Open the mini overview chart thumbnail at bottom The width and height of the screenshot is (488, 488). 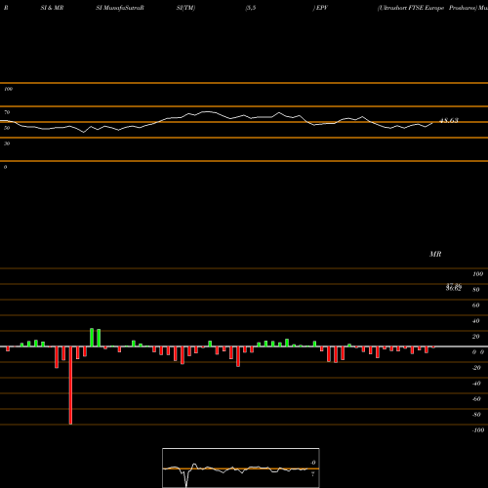tap(241, 468)
